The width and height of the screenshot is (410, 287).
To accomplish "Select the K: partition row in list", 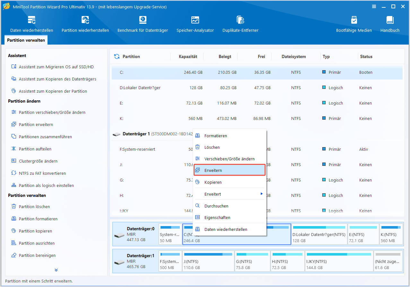I will [x=257, y=119].
